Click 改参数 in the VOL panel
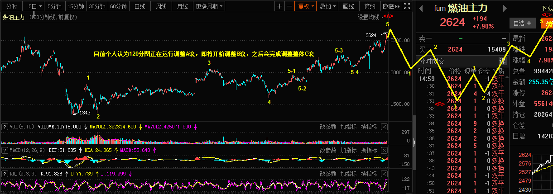The height and width of the screenshot is (194, 553). [x=328, y=127]
